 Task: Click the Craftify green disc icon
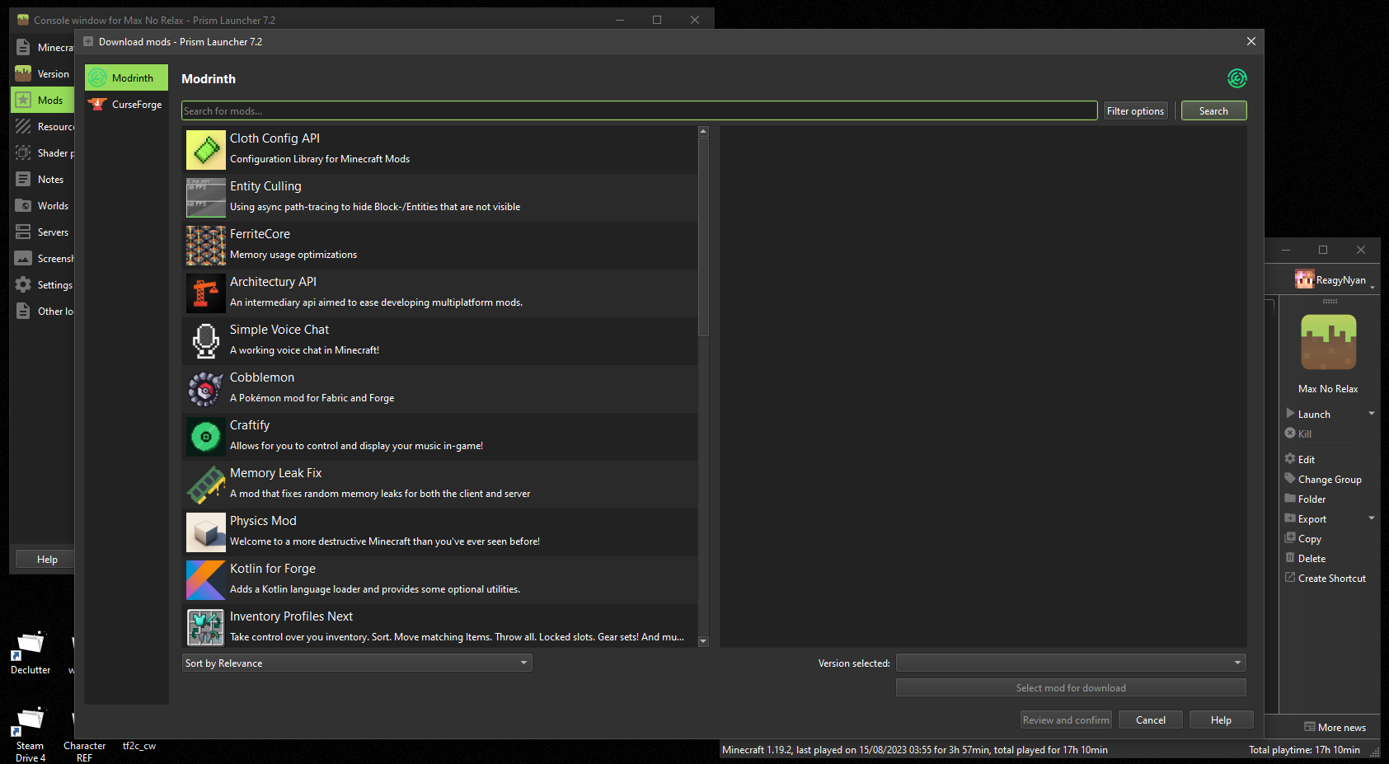(x=206, y=437)
